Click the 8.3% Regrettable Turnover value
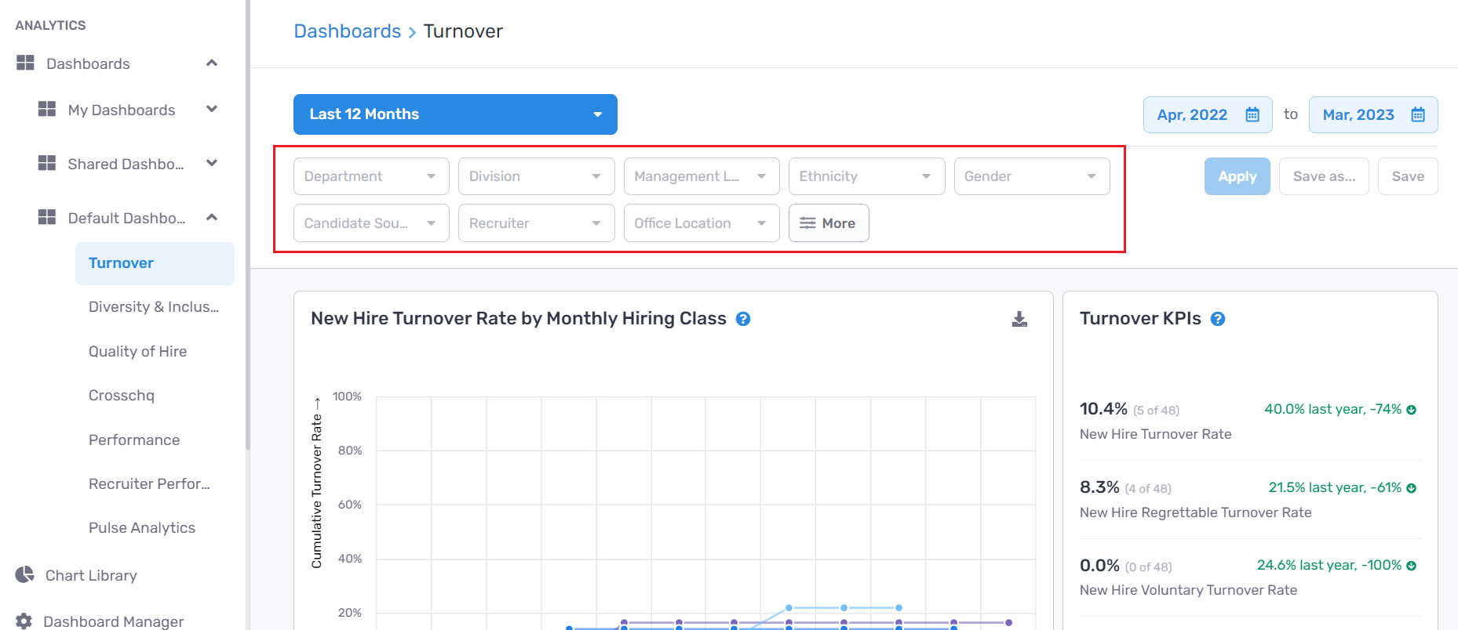The height and width of the screenshot is (630, 1458). [1099, 487]
